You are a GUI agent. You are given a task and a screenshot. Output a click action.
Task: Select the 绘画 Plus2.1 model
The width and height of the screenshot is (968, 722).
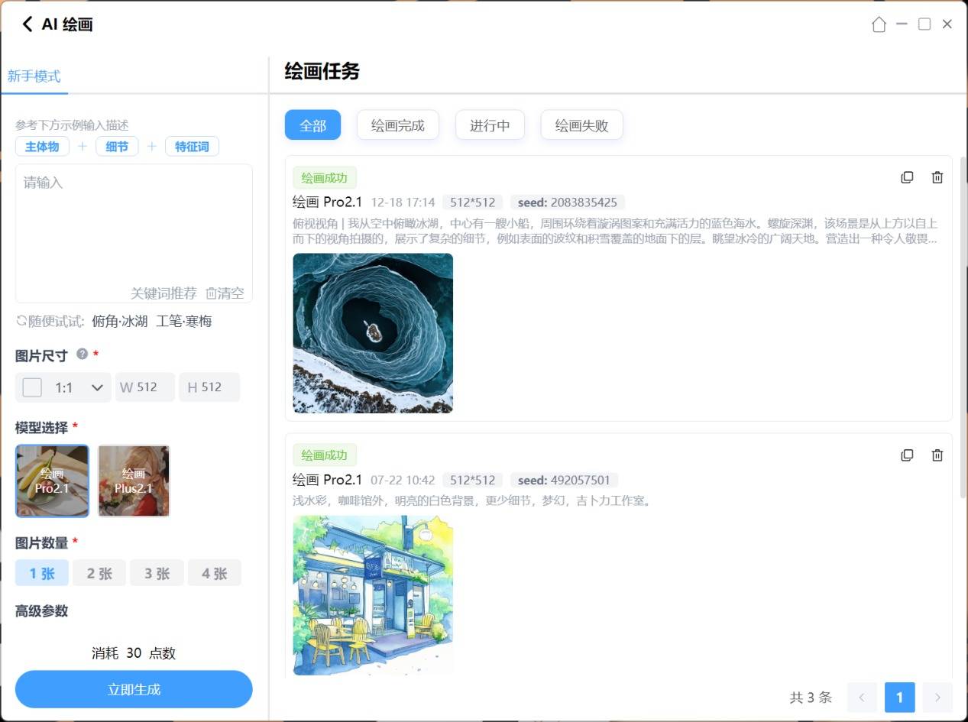click(x=134, y=481)
